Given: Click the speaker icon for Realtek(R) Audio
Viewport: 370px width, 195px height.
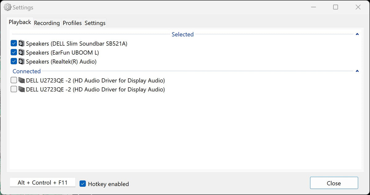Looking at the screenshot, I should (21, 61).
